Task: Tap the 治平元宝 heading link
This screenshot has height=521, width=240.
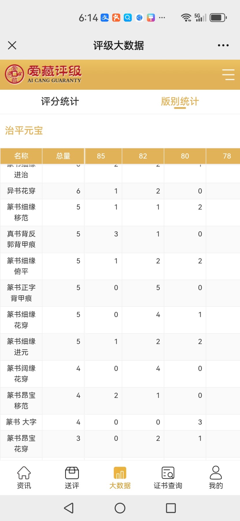Action: pos(24,131)
